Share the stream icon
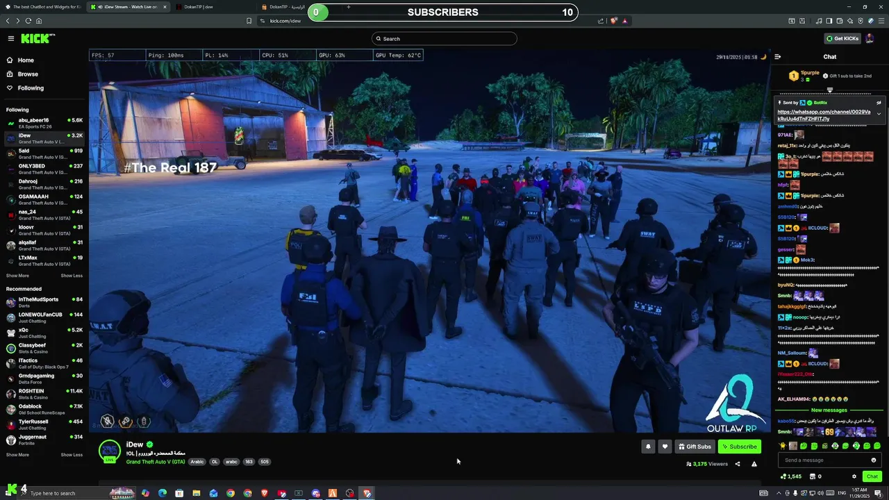This screenshot has width=889, height=500. [738, 464]
